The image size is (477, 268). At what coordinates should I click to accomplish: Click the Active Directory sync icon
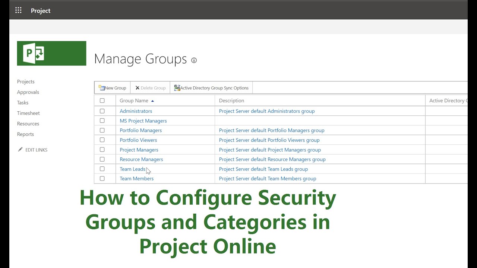(177, 88)
